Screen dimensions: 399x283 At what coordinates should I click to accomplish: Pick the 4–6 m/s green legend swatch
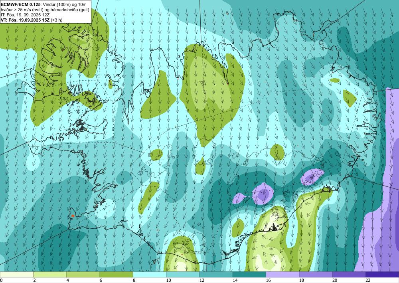tap(83, 275)
